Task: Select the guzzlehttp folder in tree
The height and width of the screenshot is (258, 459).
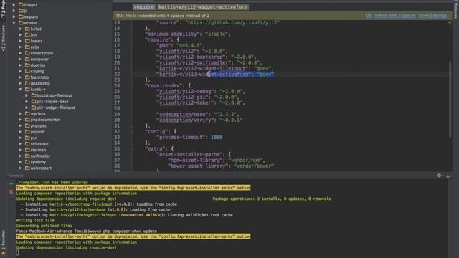Action: 40,83
